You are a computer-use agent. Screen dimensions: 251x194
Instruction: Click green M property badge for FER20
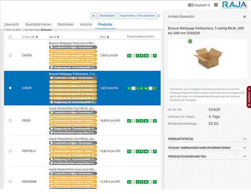point(146,121)
